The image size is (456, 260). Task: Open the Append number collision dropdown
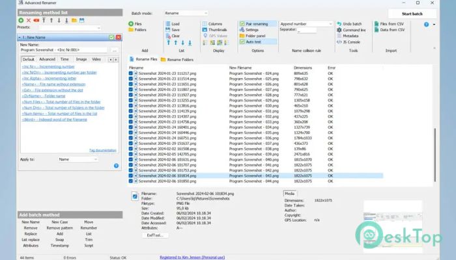pyautogui.click(x=306, y=24)
